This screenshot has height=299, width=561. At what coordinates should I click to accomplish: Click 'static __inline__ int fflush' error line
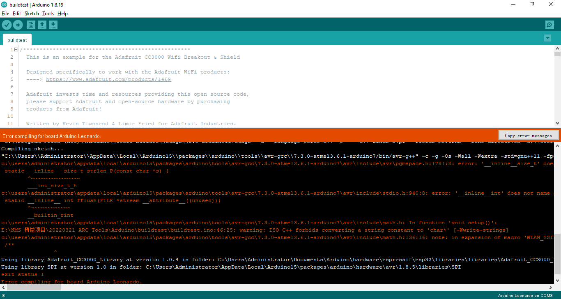coord(113,200)
